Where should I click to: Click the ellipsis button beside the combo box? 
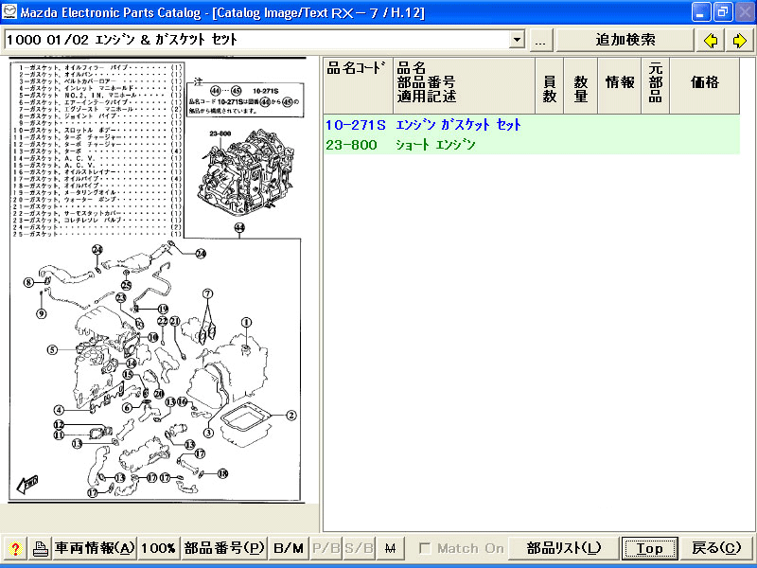(540, 41)
